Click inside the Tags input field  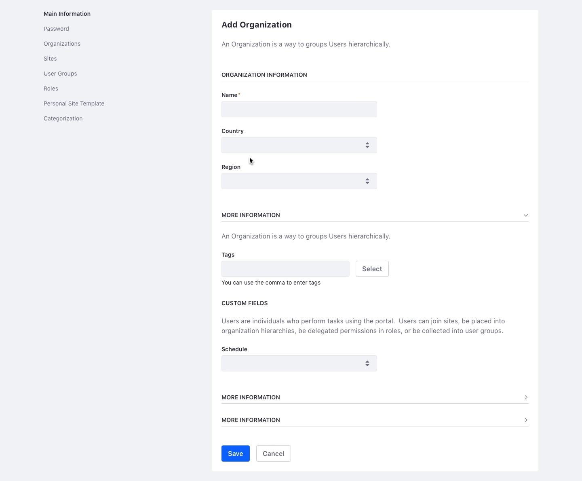point(285,269)
